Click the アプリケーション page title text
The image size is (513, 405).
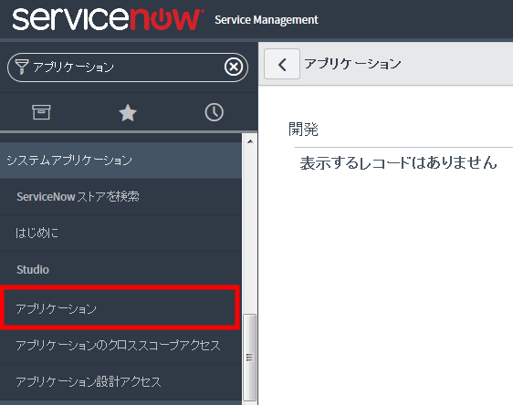click(x=352, y=64)
